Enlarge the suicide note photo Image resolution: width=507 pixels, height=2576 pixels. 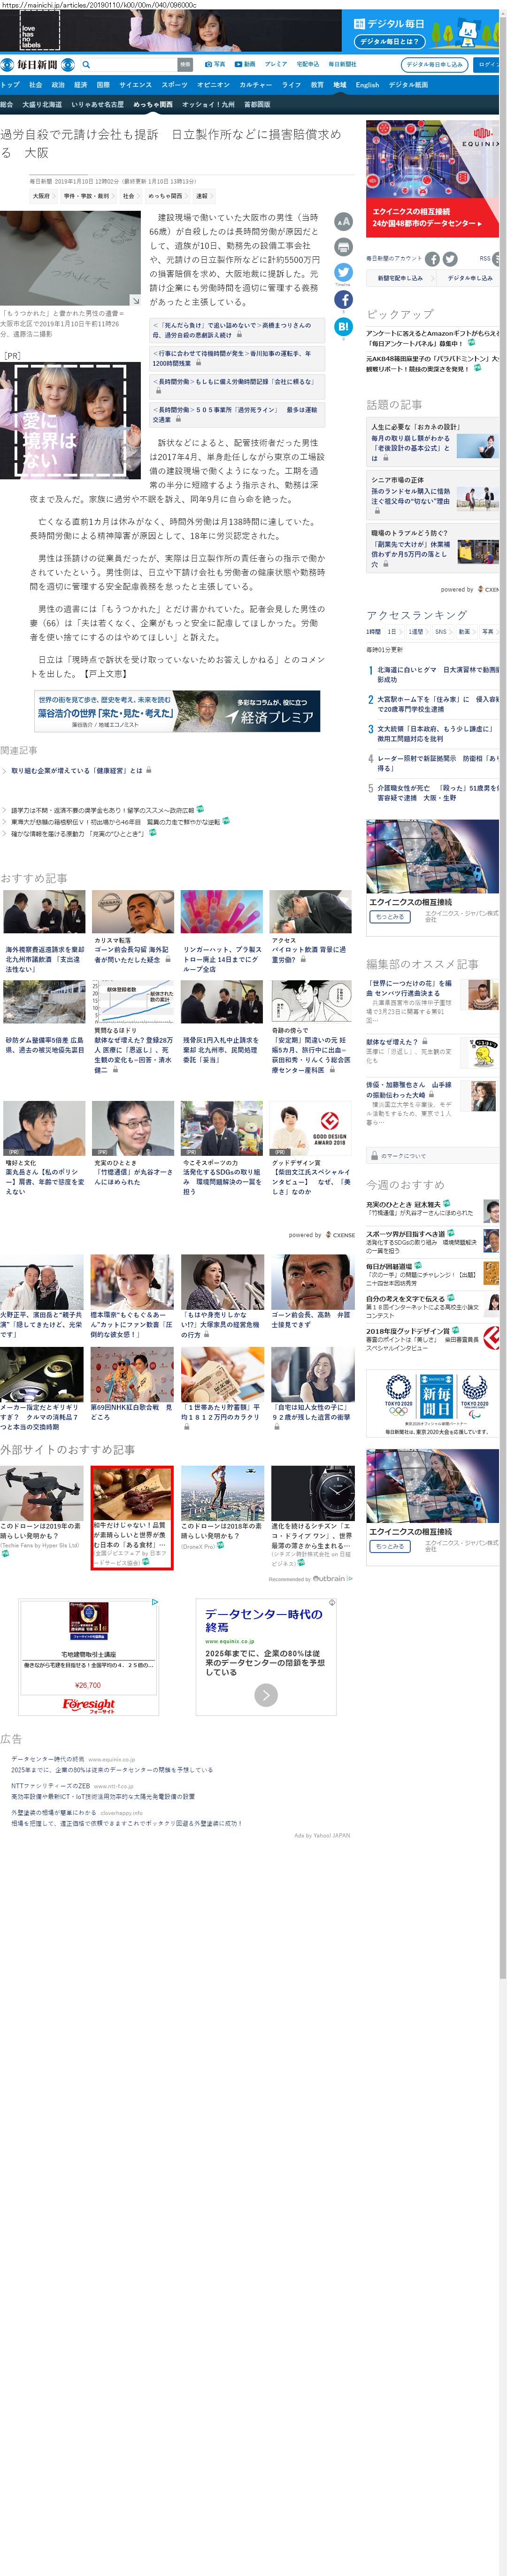coord(136,300)
